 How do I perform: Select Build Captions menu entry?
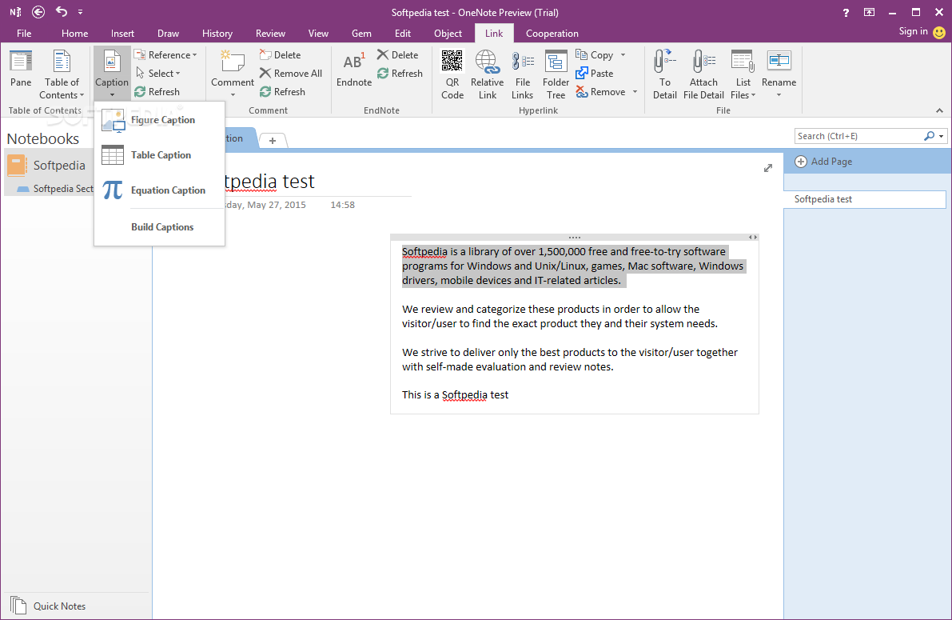coord(160,226)
